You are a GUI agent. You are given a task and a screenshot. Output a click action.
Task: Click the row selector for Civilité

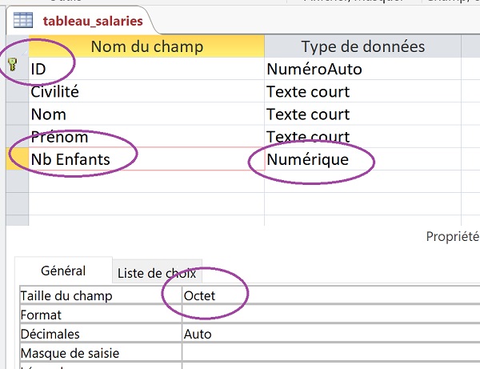[17, 91]
